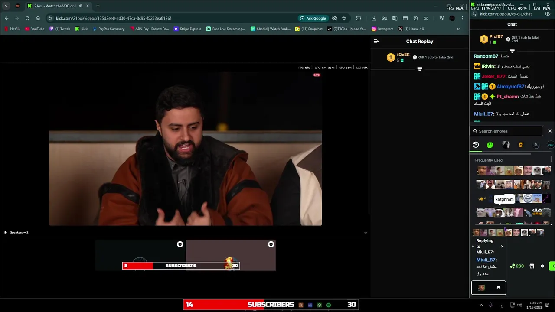The image size is (555, 312).
Task: Open the browser extensions puzzle icon
Action: click(359, 18)
